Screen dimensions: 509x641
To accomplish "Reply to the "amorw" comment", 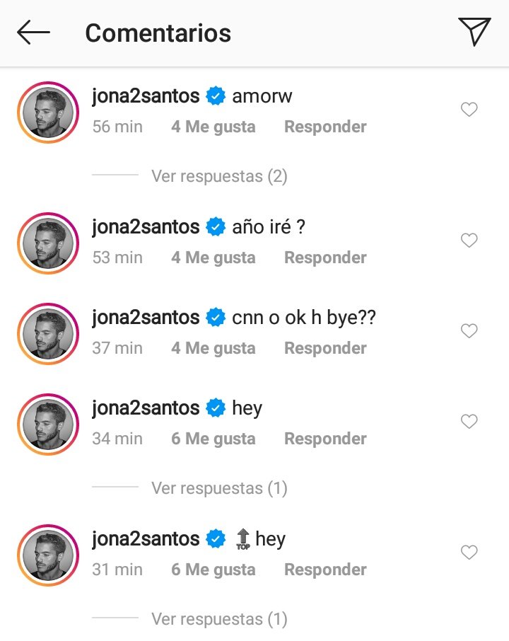I will [325, 127].
